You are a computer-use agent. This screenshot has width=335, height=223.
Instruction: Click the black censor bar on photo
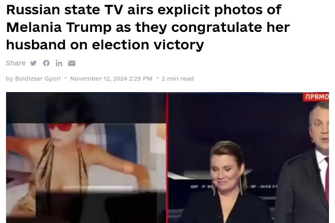pyautogui.click(x=96, y=207)
